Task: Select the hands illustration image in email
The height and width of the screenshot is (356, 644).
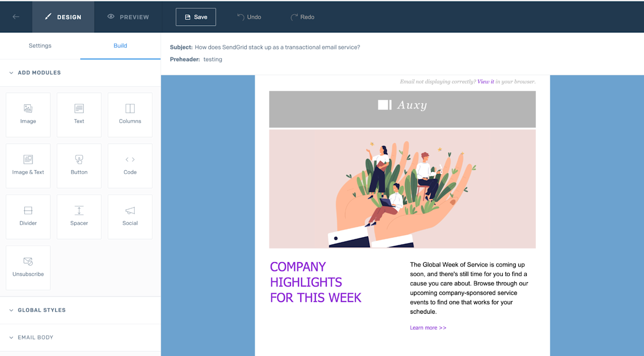Action: [402, 189]
